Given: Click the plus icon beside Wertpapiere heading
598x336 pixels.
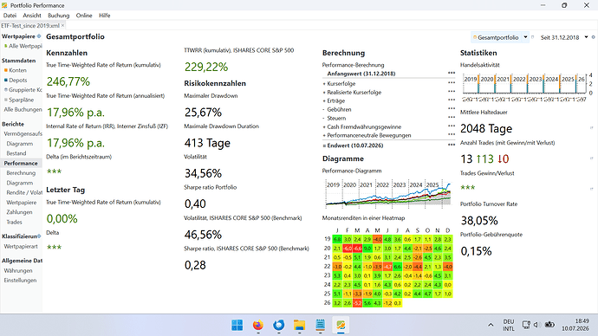Looking at the screenshot, I should 39,36.
